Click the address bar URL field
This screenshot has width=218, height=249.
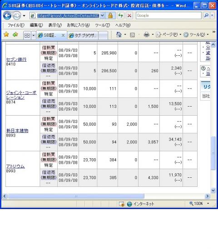click(68, 15)
